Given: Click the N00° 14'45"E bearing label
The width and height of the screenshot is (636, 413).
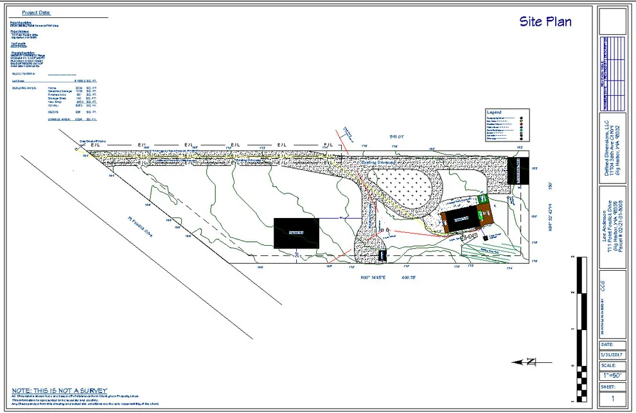Looking at the screenshot, I should (x=373, y=278).
